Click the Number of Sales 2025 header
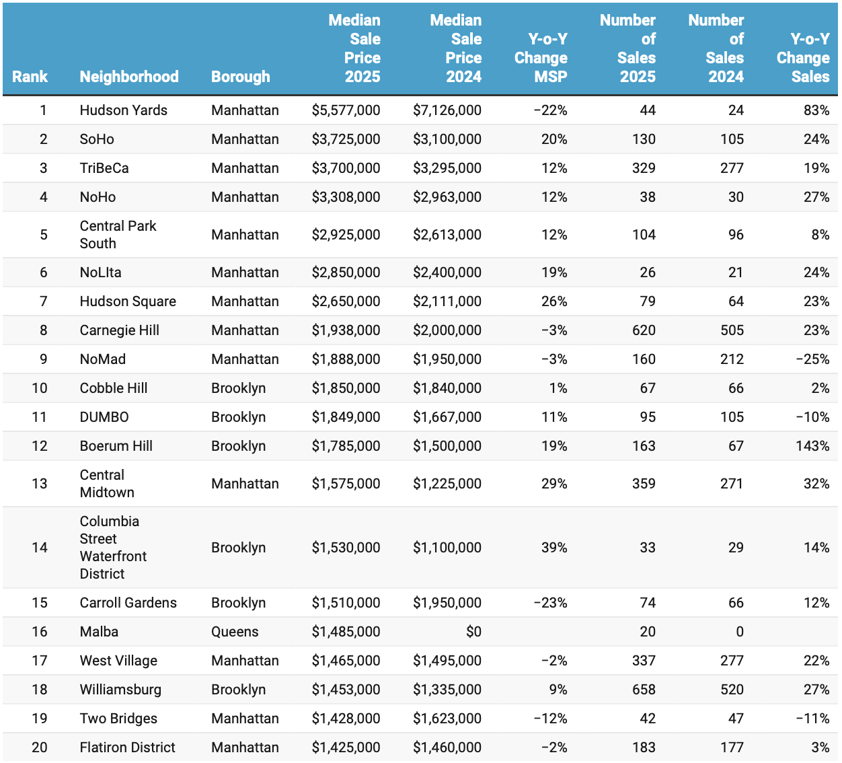The height and width of the screenshot is (763, 842). click(628, 48)
